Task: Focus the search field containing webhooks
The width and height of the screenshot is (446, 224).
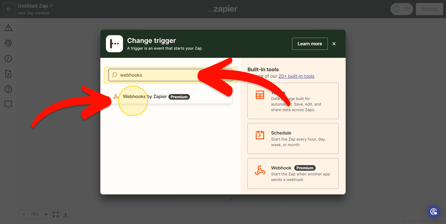Action: pyautogui.click(x=170, y=75)
